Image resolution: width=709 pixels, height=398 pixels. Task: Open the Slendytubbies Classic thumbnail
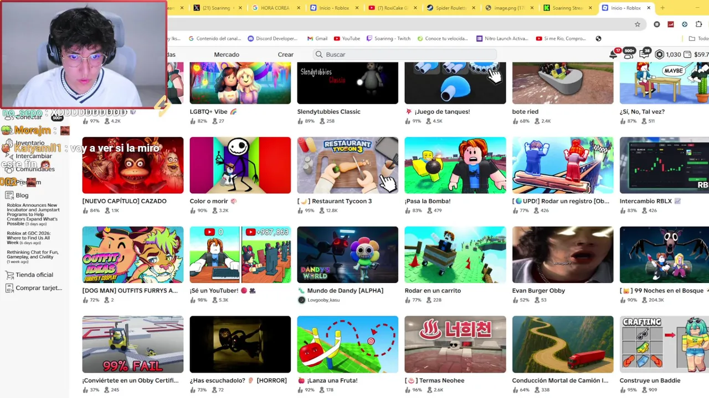(x=347, y=83)
